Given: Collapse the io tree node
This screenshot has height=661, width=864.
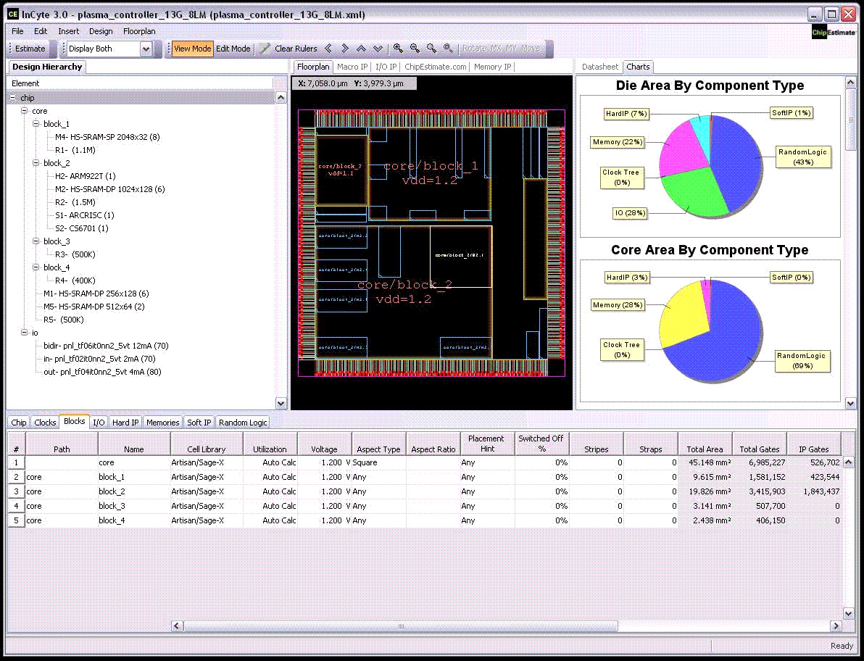Looking at the screenshot, I should [24, 333].
